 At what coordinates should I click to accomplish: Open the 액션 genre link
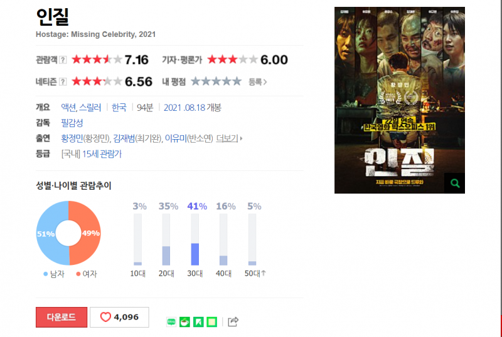pos(68,108)
